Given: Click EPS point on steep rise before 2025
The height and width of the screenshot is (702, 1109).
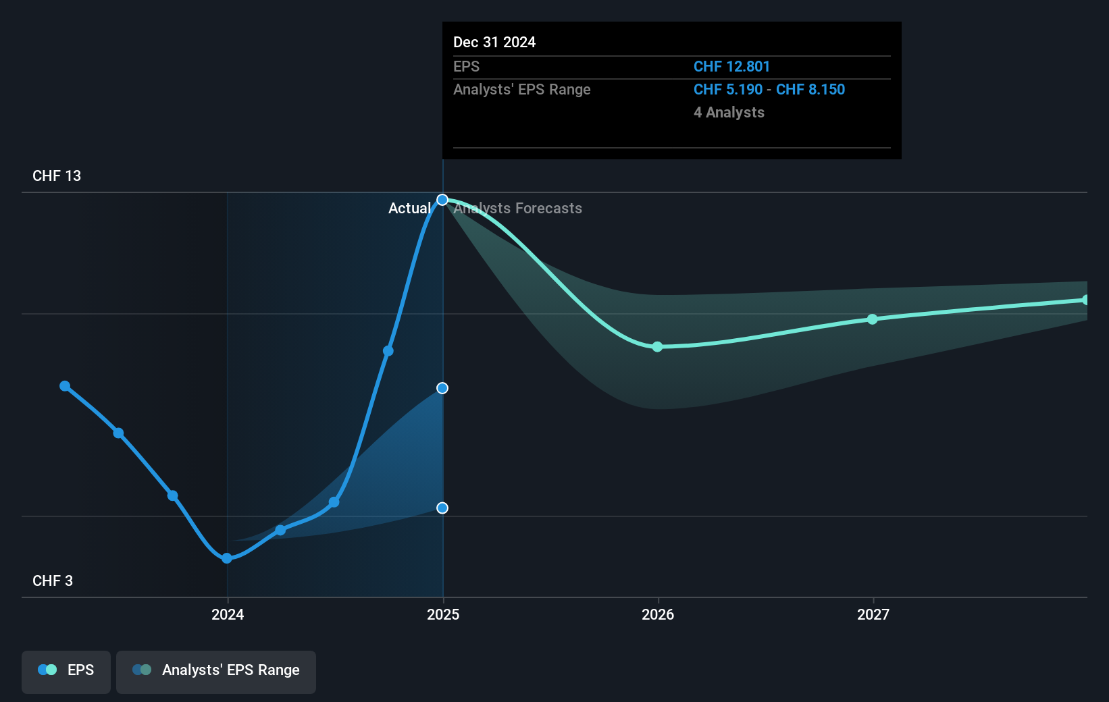Looking at the screenshot, I should coord(388,351).
